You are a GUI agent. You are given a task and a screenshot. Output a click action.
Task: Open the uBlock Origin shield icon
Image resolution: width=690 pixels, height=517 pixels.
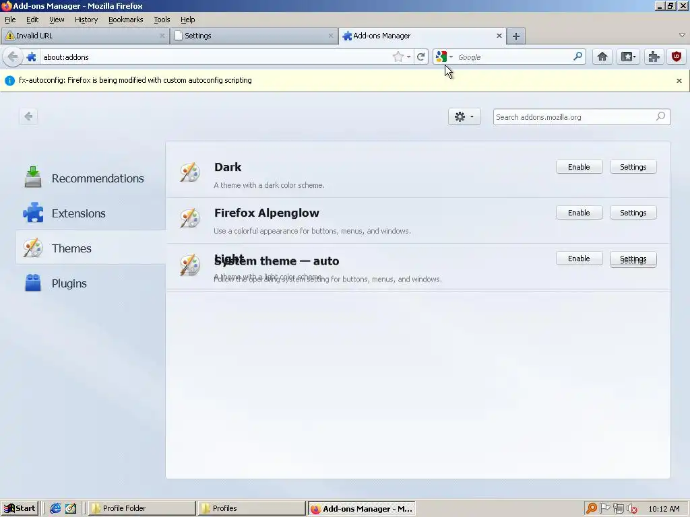677,57
